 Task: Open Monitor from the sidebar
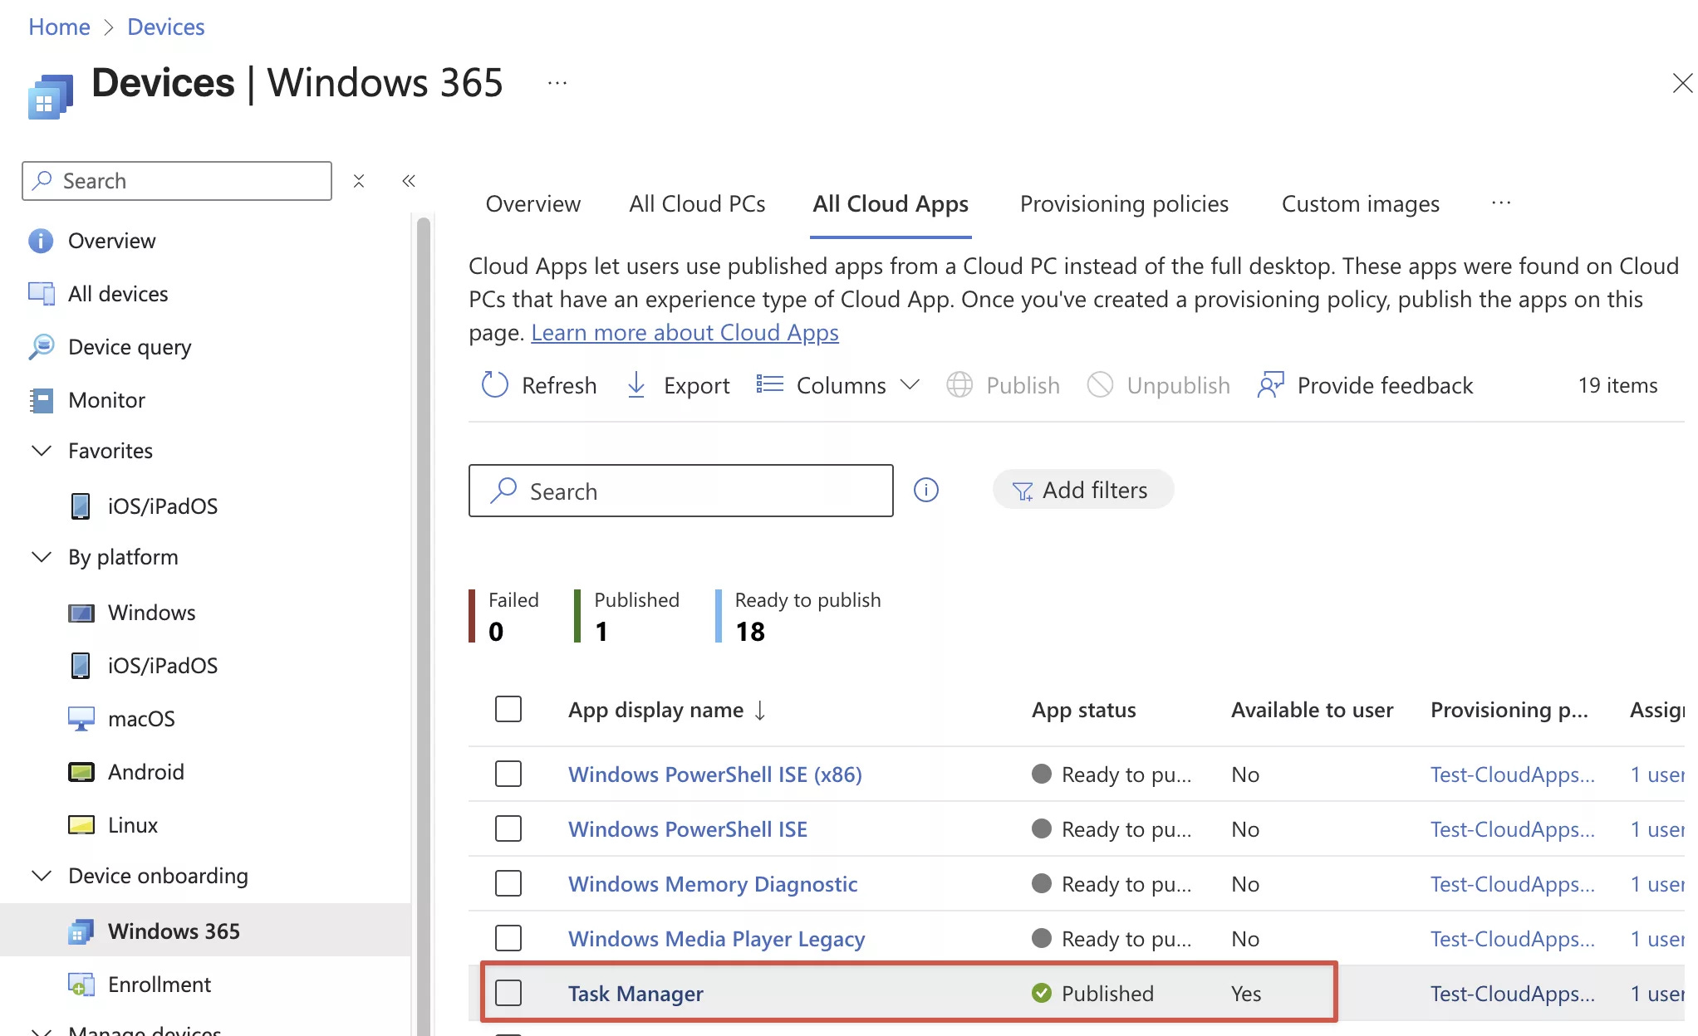coord(106,400)
